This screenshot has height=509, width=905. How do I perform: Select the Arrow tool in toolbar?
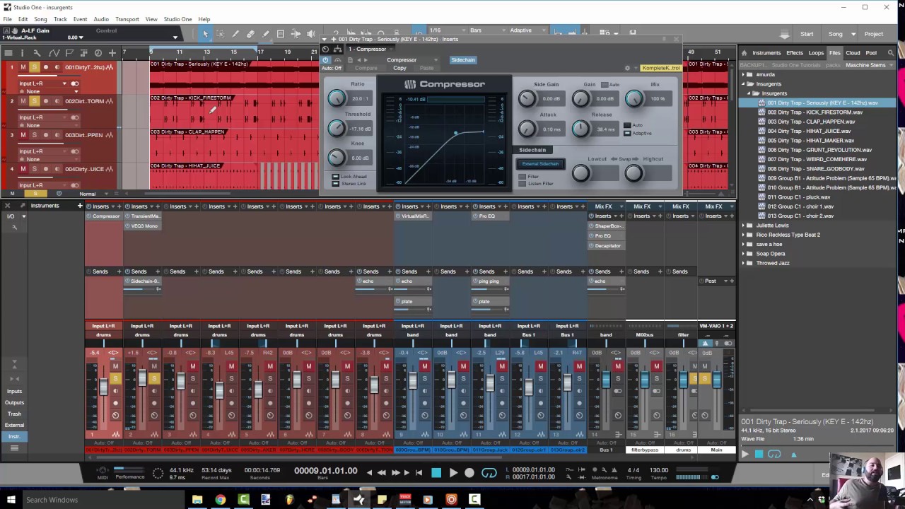coord(205,33)
